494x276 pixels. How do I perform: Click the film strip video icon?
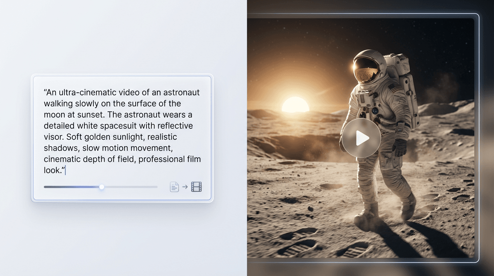pyautogui.click(x=196, y=187)
